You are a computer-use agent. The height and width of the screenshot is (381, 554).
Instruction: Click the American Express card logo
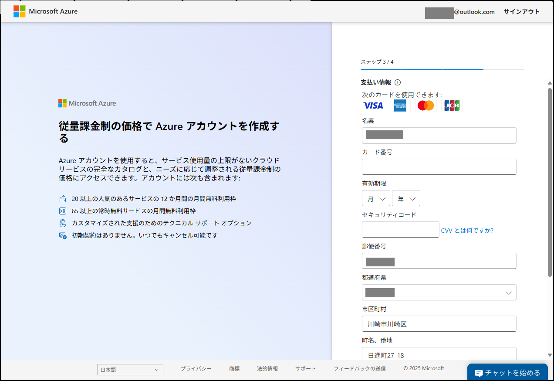pos(400,105)
